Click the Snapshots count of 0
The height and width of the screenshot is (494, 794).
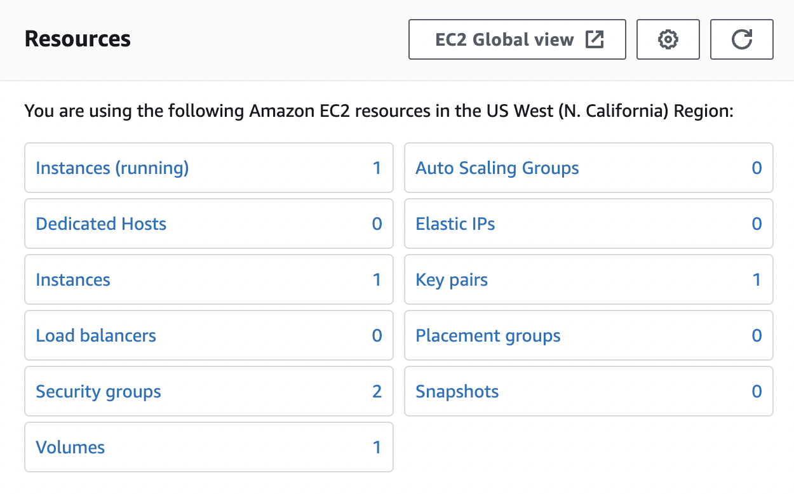coord(757,392)
